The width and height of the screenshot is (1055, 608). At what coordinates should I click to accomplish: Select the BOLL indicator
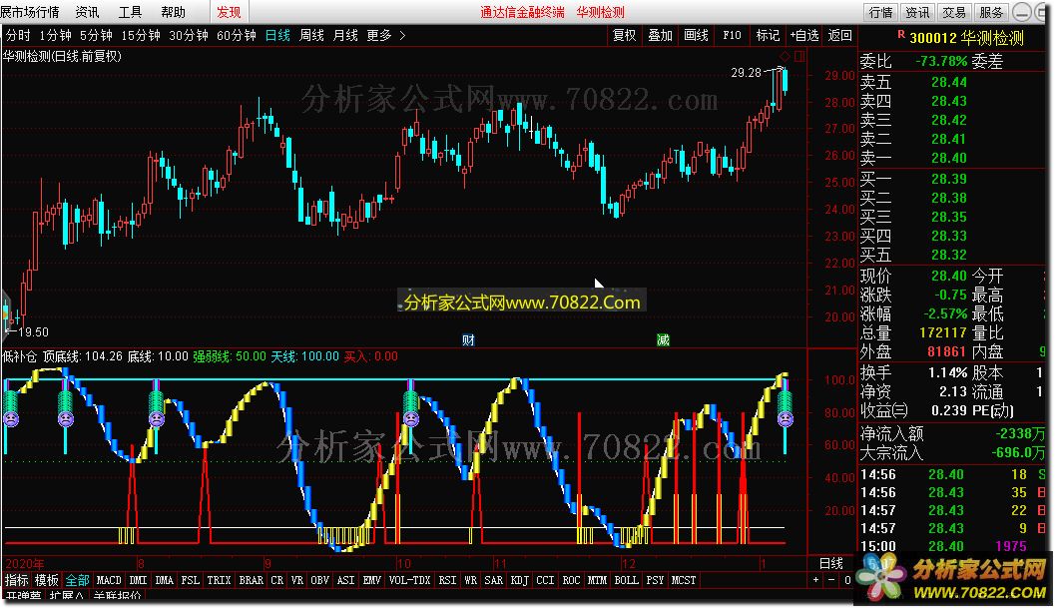click(x=627, y=580)
